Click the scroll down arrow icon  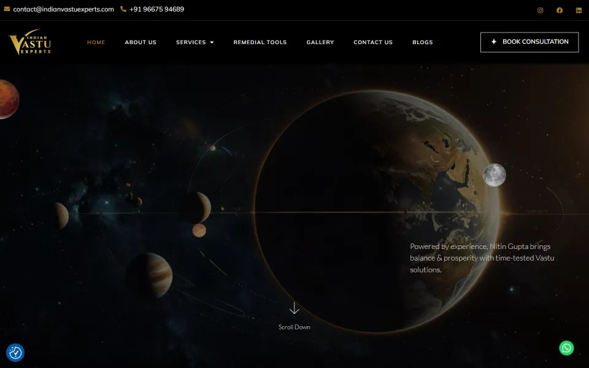point(294,308)
